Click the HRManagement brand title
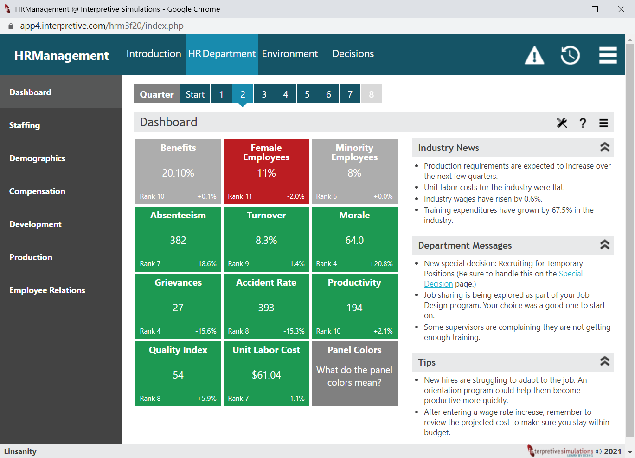The image size is (635, 458). point(62,56)
